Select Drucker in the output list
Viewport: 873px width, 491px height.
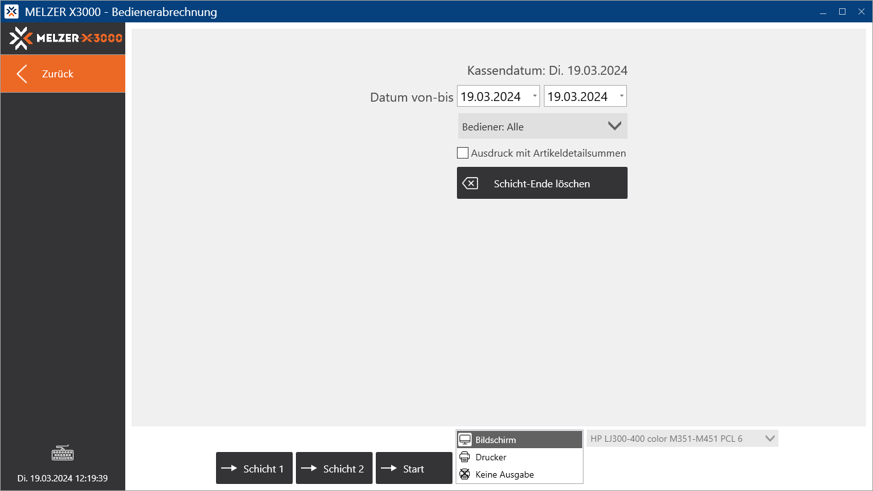pyautogui.click(x=491, y=457)
